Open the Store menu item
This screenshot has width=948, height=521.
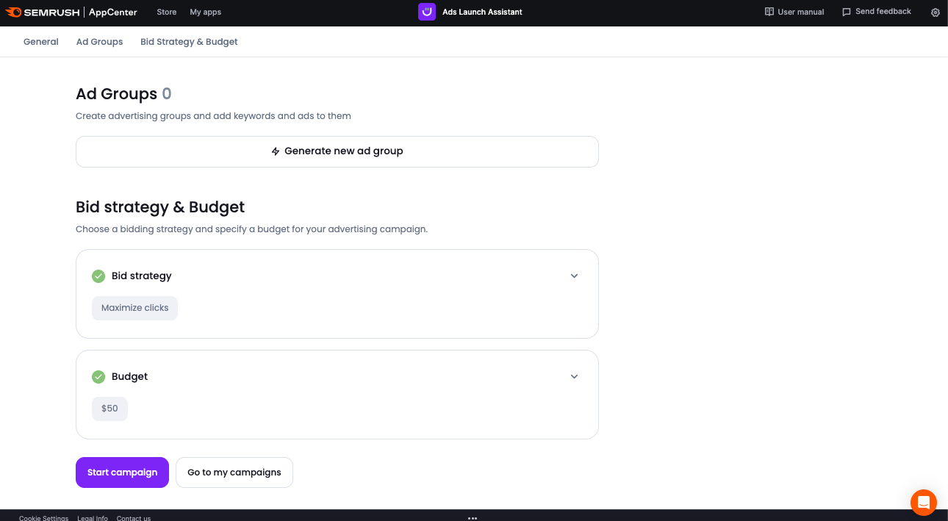pos(167,12)
